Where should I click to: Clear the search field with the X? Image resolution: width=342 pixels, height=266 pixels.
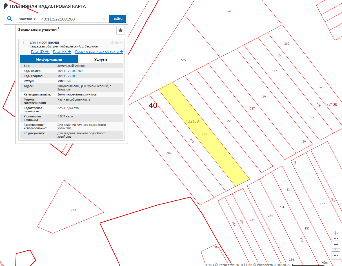(x=104, y=19)
